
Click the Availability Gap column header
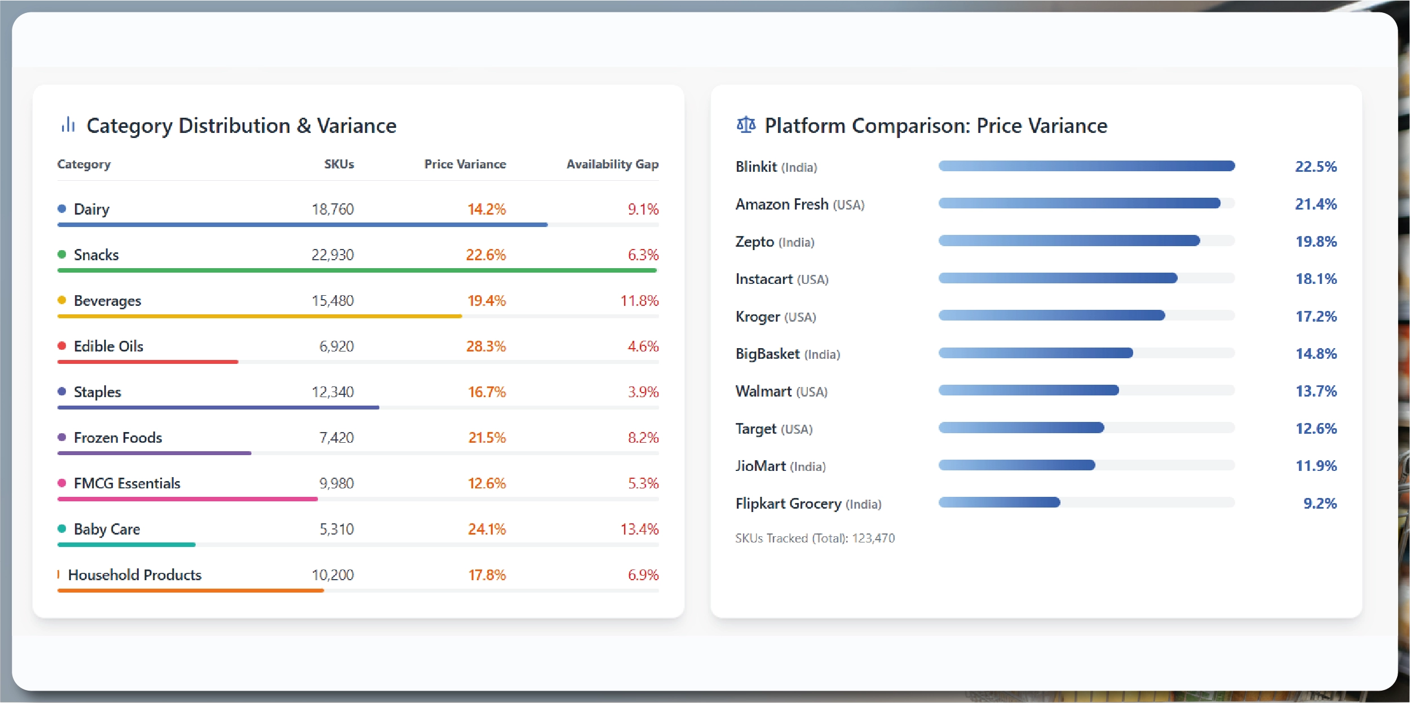pyautogui.click(x=612, y=164)
